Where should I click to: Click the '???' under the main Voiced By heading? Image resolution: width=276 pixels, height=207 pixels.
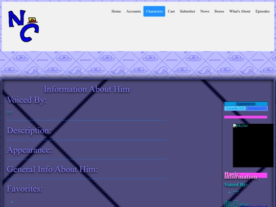[9, 113]
